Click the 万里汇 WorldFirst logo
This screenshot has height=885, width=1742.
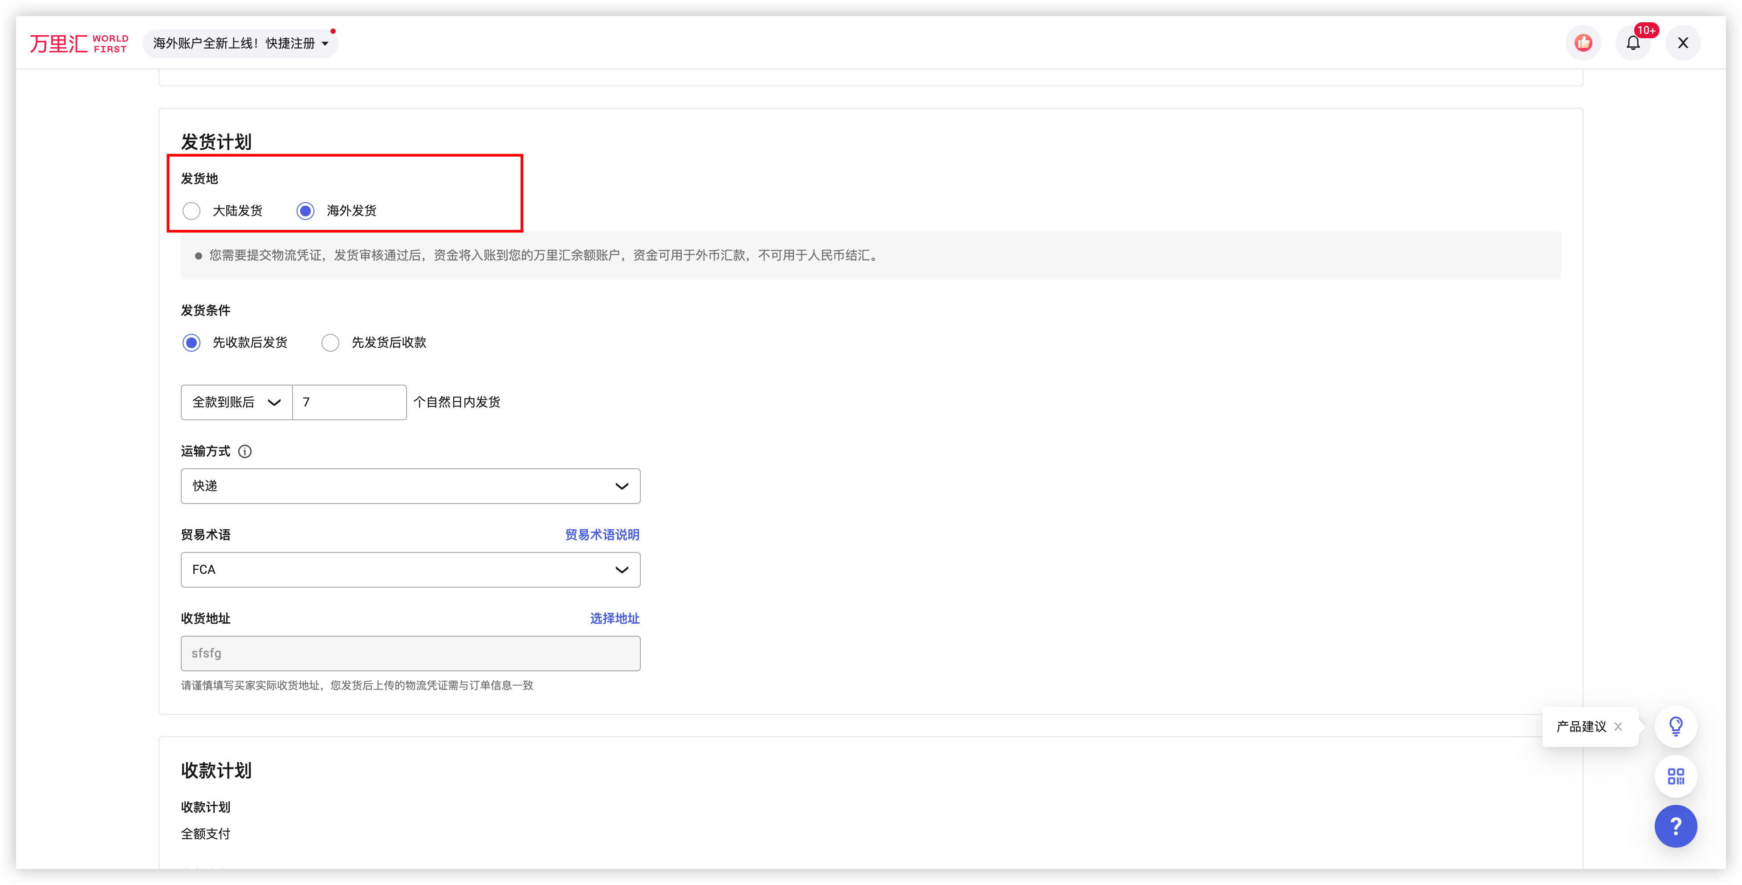[79, 43]
